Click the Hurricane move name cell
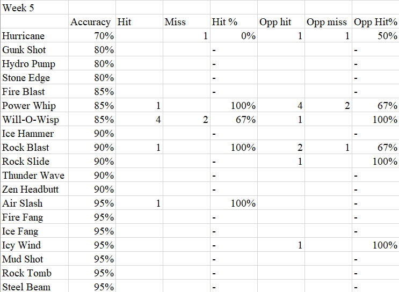The height and width of the screenshot is (292, 399). click(x=34, y=36)
